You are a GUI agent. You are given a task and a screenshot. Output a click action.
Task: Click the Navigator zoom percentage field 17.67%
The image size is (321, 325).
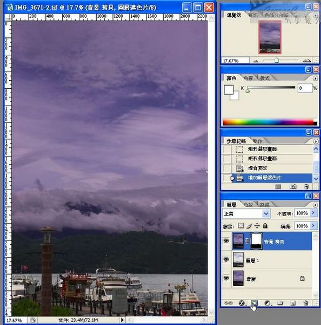click(x=235, y=61)
